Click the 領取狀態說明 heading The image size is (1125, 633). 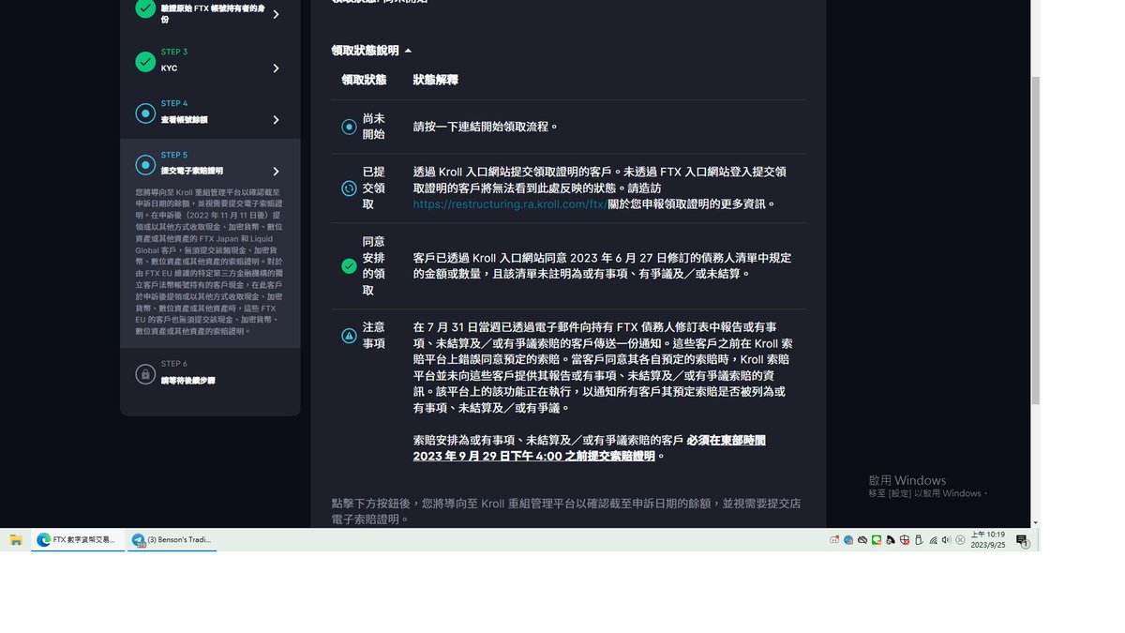(x=365, y=51)
